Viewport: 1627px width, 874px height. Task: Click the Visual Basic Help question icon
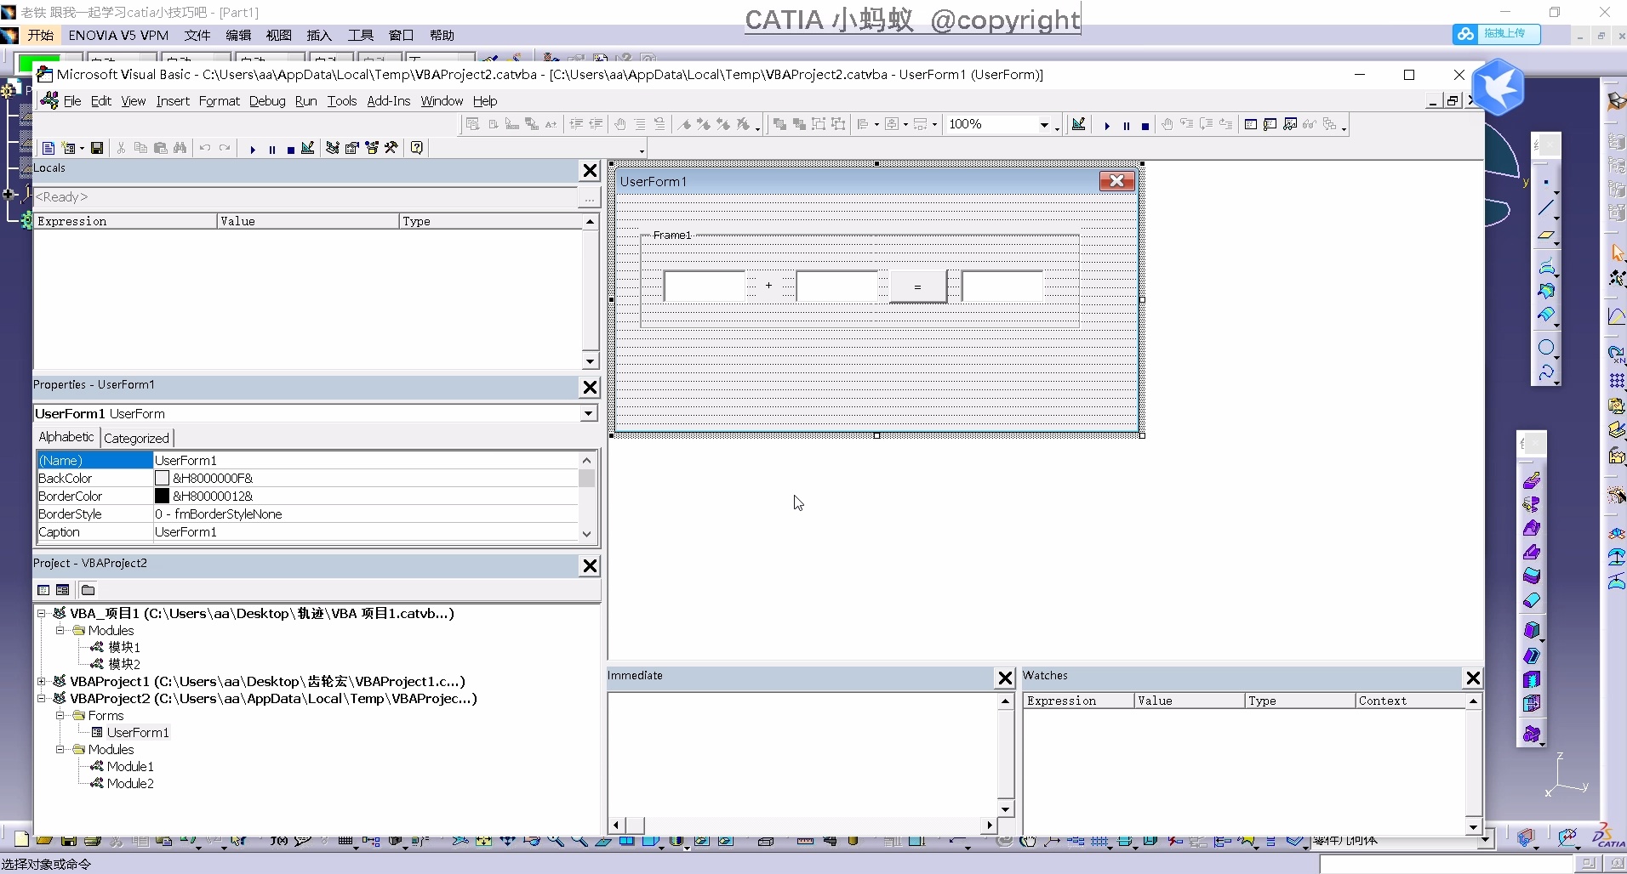point(417,148)
